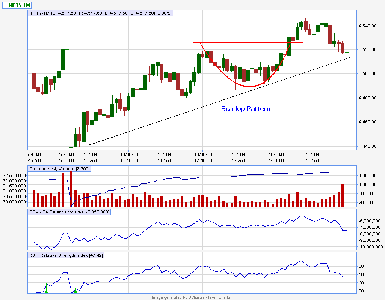Screen dimensions: 385x300
Task: Click the 11:10:00 time axis label
Action: pos(129,161)
